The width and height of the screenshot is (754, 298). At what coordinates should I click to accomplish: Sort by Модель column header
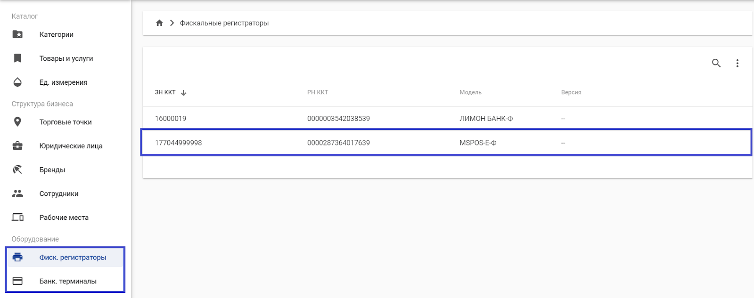pos(470,92)
